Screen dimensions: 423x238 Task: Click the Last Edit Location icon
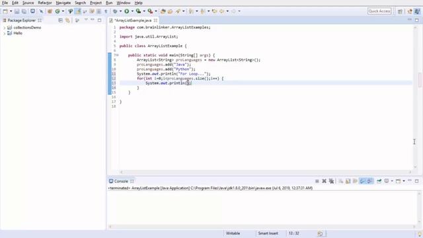[214, 11]
